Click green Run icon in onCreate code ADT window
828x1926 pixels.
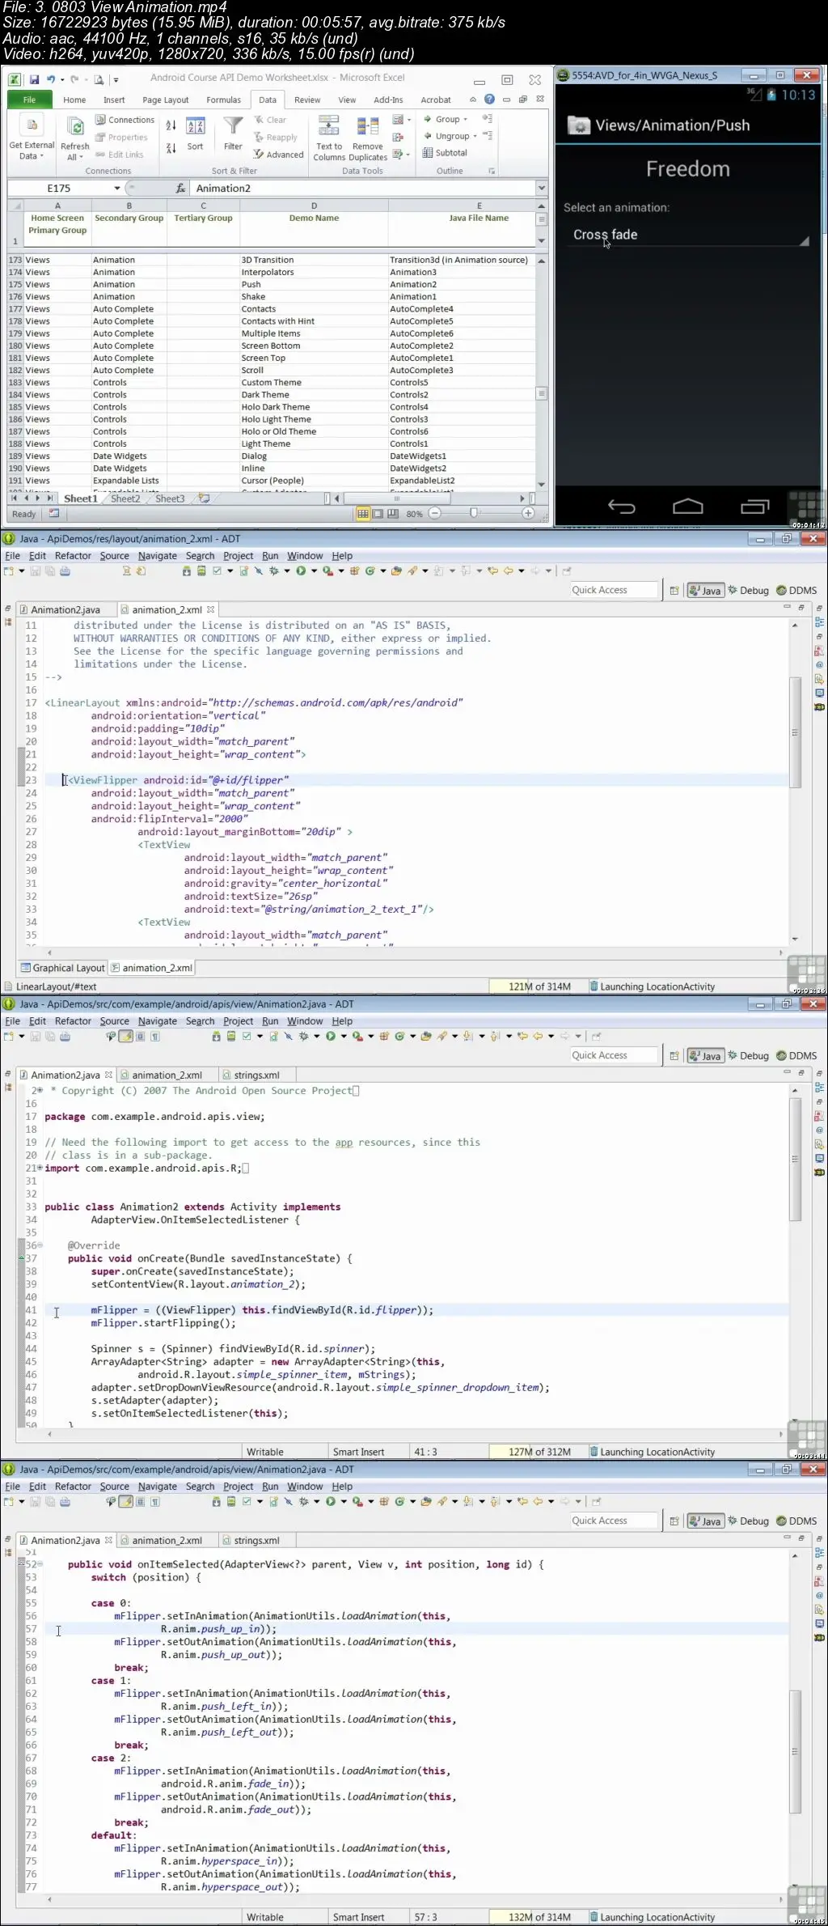(330, 1037)
